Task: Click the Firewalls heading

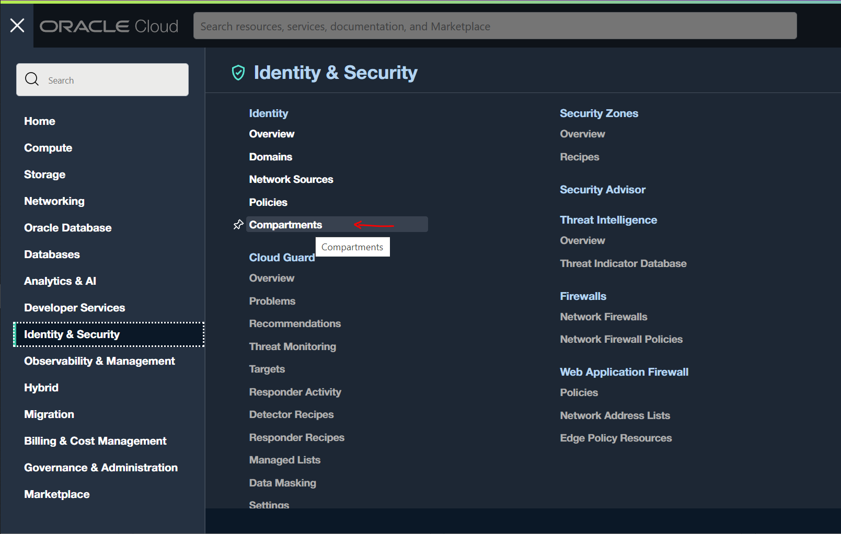Action: 583,296
